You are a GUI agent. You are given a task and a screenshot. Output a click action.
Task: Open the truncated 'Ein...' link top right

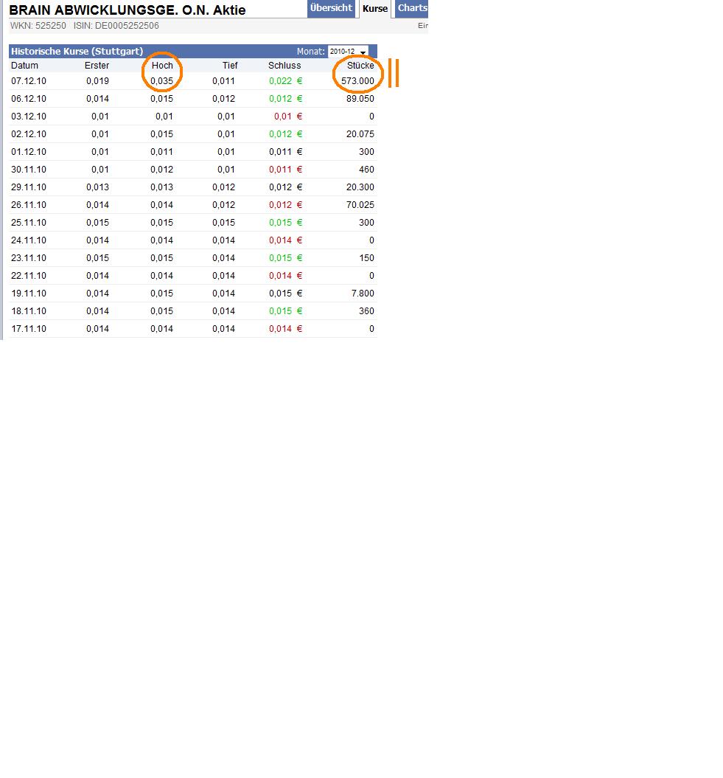(422, 25)
